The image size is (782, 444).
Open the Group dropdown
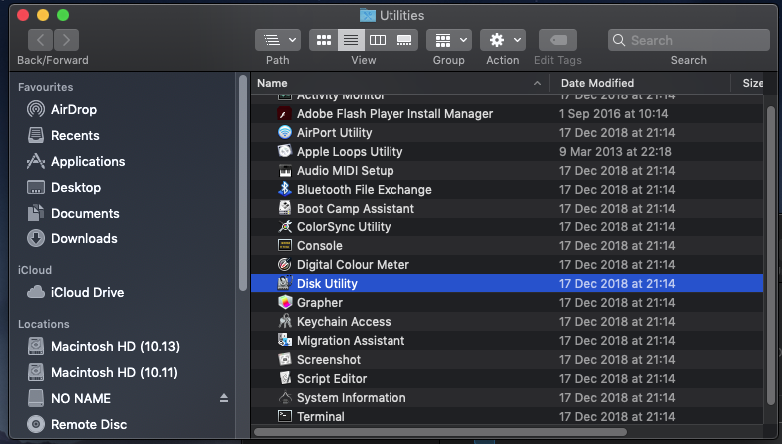coord(449,40)
